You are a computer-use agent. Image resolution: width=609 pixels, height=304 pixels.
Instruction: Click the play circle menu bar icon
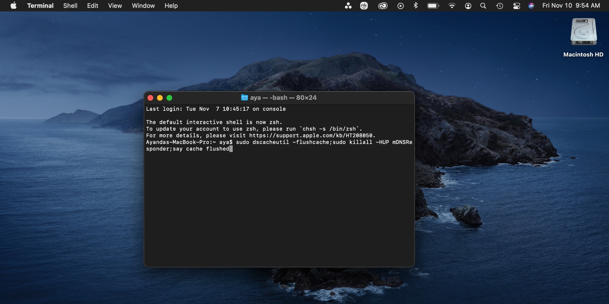[401, 6]
